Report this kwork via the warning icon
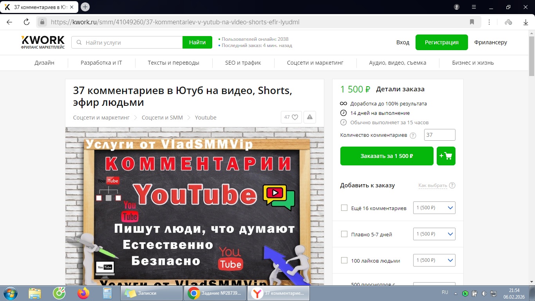The height and width of the screenshot is (301, 535). tap(310, 117)
